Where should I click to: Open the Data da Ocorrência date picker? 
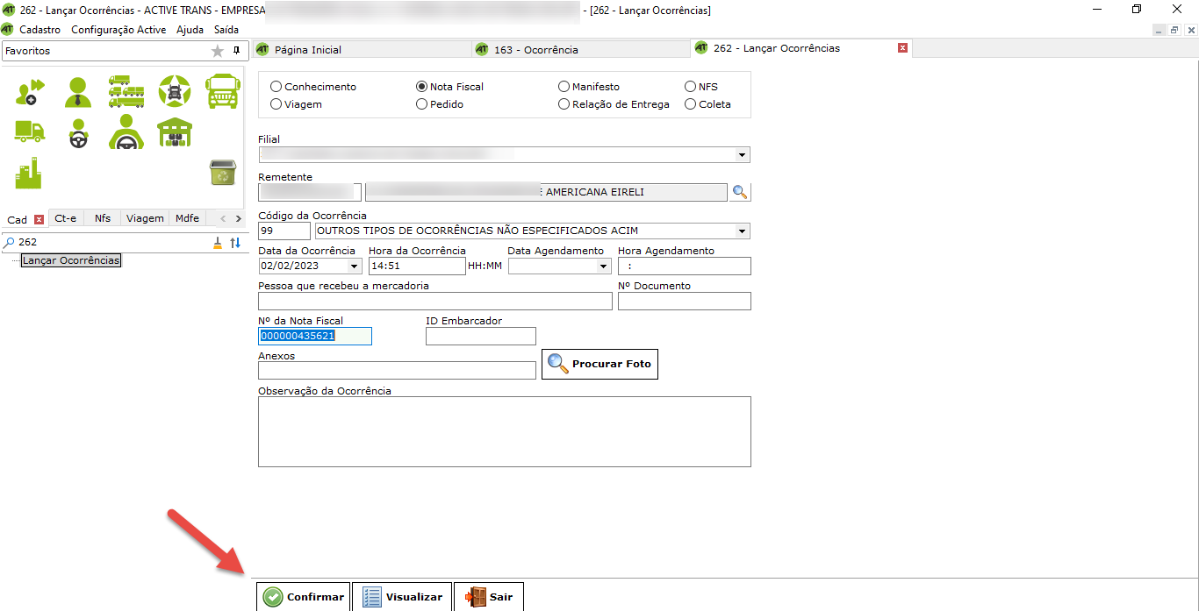click(355, 266)
